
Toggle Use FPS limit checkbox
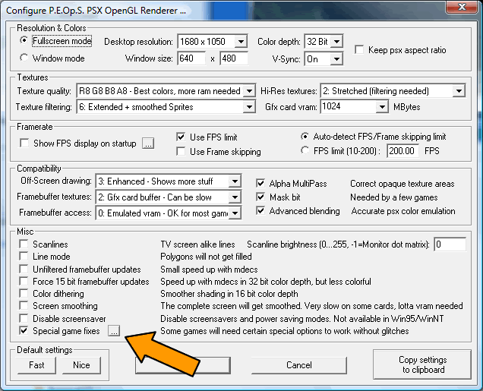(x=181, y=137)
